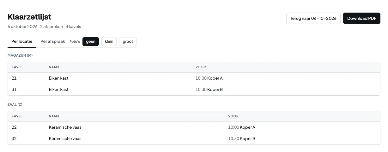
Task: Choose groot photo option
Action: click(x=128, y=42)
